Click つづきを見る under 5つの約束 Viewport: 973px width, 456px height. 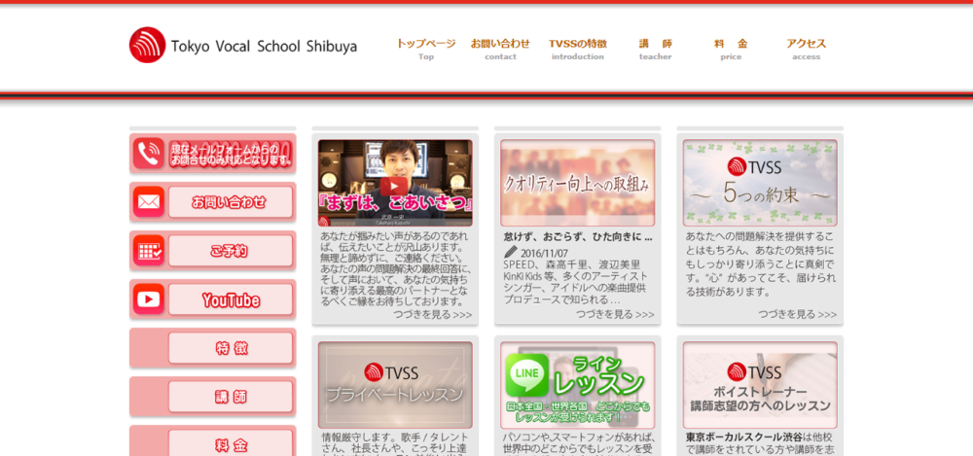pos(798,315)
